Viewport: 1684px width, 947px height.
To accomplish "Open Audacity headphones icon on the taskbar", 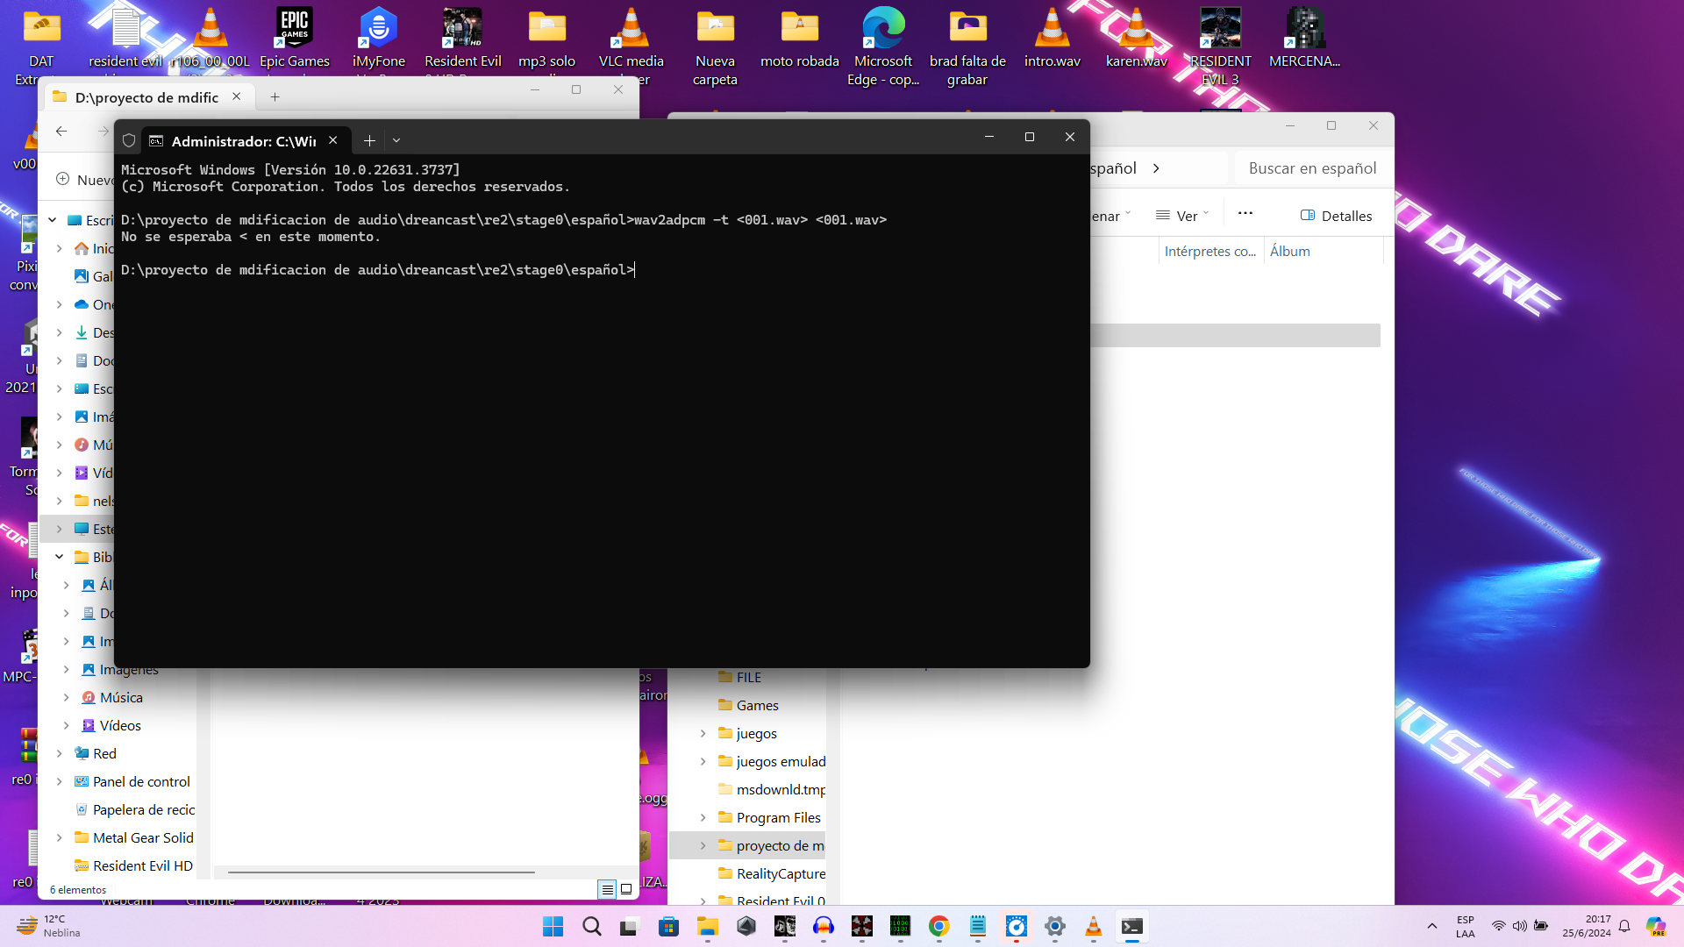I will [x=823, y=927].
